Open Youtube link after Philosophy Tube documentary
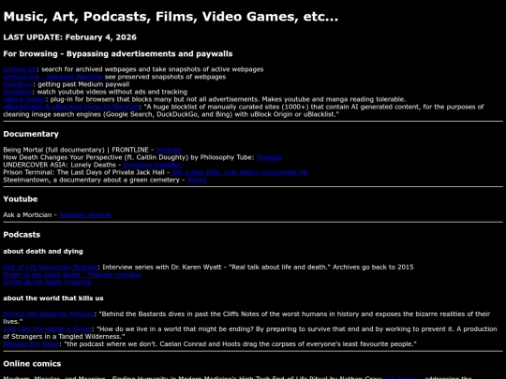The image size is (506, 379). click(269, 157)
